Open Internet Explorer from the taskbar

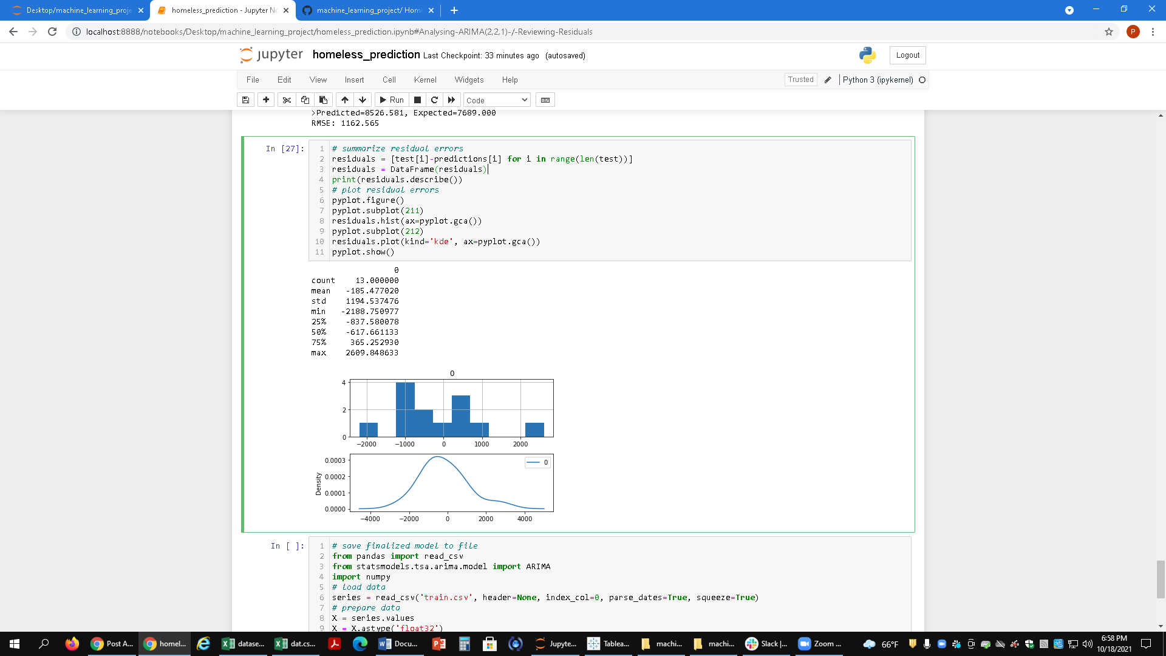click(203, 644)
